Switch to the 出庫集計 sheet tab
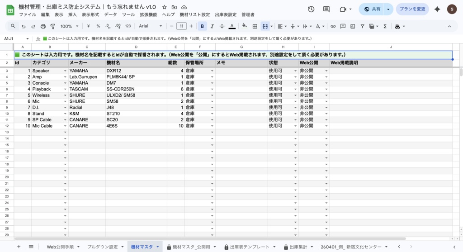The width and height of the screenshot is (463, 252). coord(298,247)
